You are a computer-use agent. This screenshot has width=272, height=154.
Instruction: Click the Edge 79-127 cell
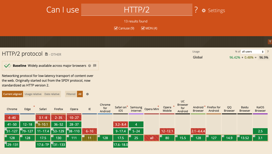[28, 131]
